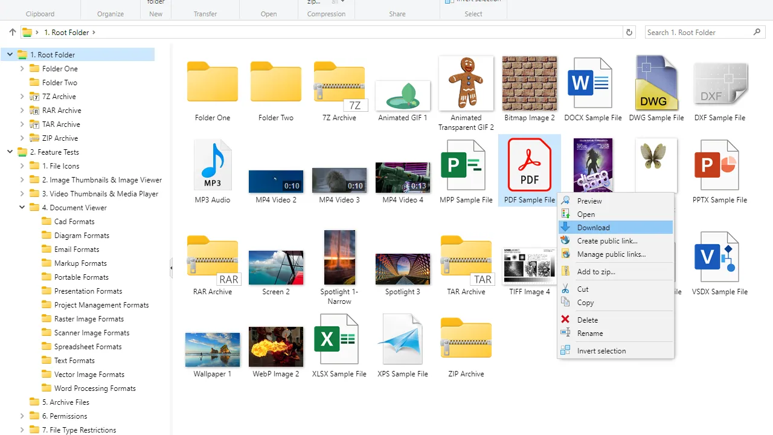Expand Folder One in the tree
This screenshot has height=435, width=773.
[x=22, y=68]
